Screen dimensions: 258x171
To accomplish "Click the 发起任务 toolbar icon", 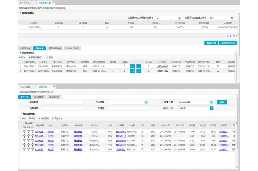I will (39, 118).
